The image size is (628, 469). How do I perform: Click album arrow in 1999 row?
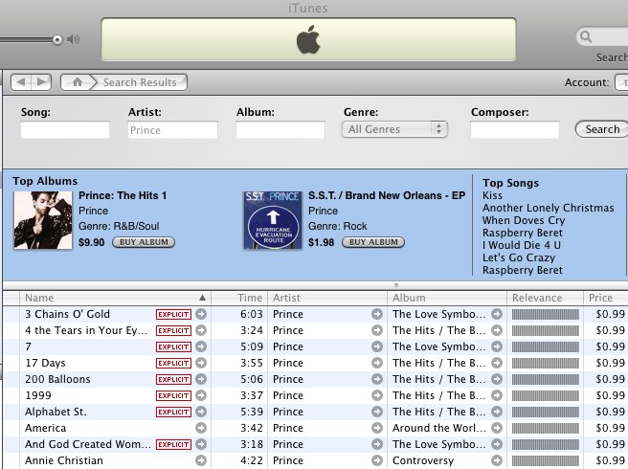(497, 395)
